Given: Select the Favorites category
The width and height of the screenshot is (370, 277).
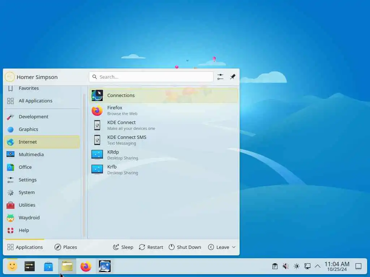Looking at the screenshot, I should [42, 88].
